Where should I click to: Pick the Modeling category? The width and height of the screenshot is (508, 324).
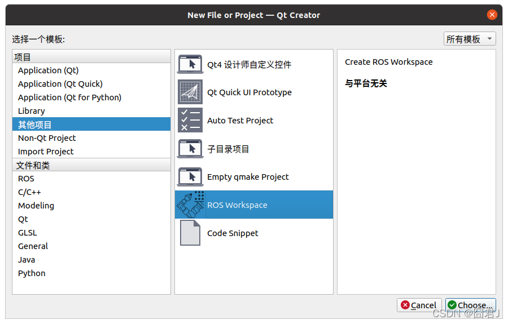pos(36,206)
